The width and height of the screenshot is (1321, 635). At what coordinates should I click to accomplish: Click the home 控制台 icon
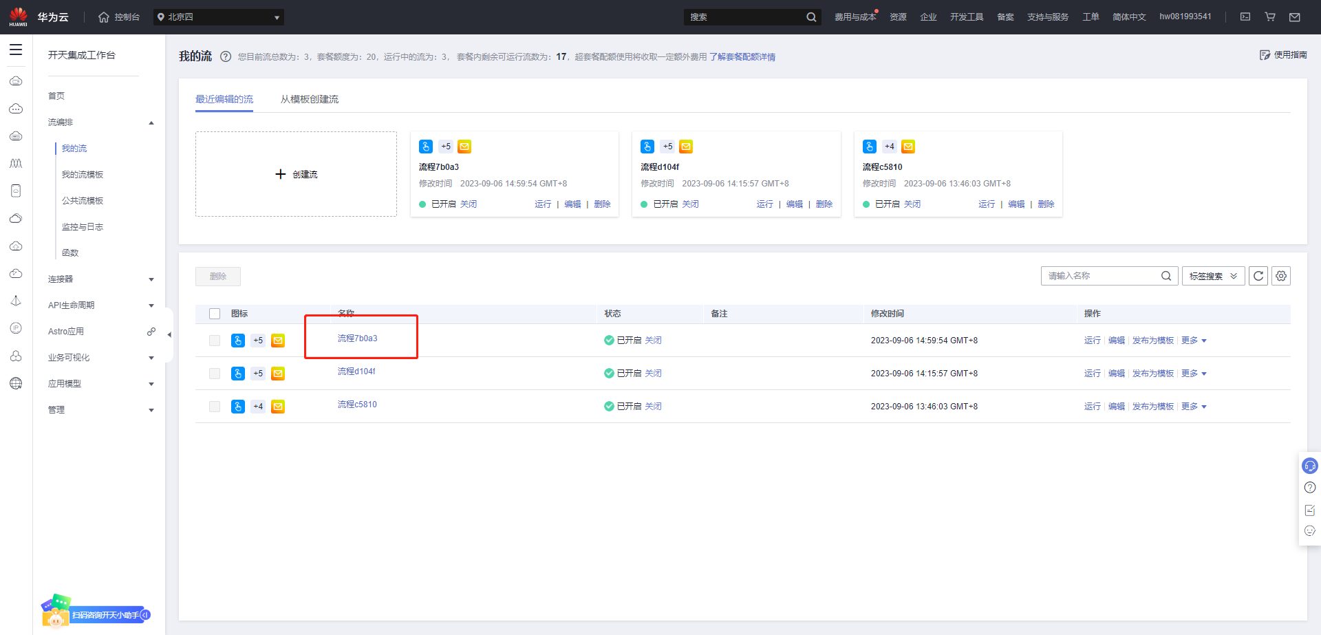104,17
